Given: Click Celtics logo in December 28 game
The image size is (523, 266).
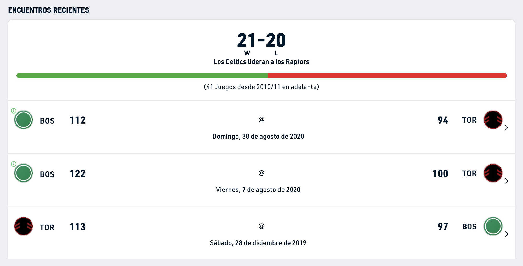Looking at the screenshot, I should pyautogui.click(x=493, y=226).
